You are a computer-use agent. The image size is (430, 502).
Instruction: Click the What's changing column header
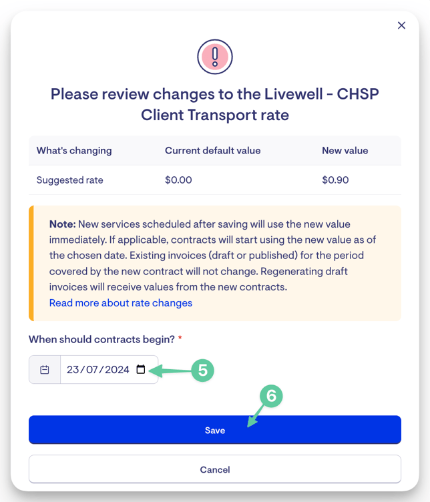[74, 150]
